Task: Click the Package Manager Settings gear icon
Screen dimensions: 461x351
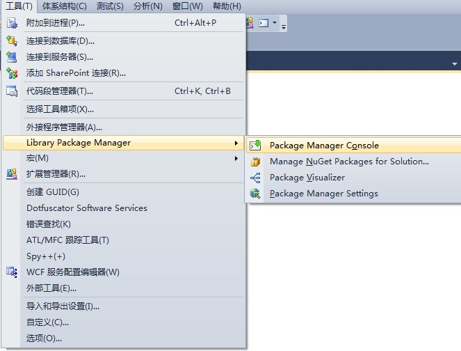Action: (256, 194)
